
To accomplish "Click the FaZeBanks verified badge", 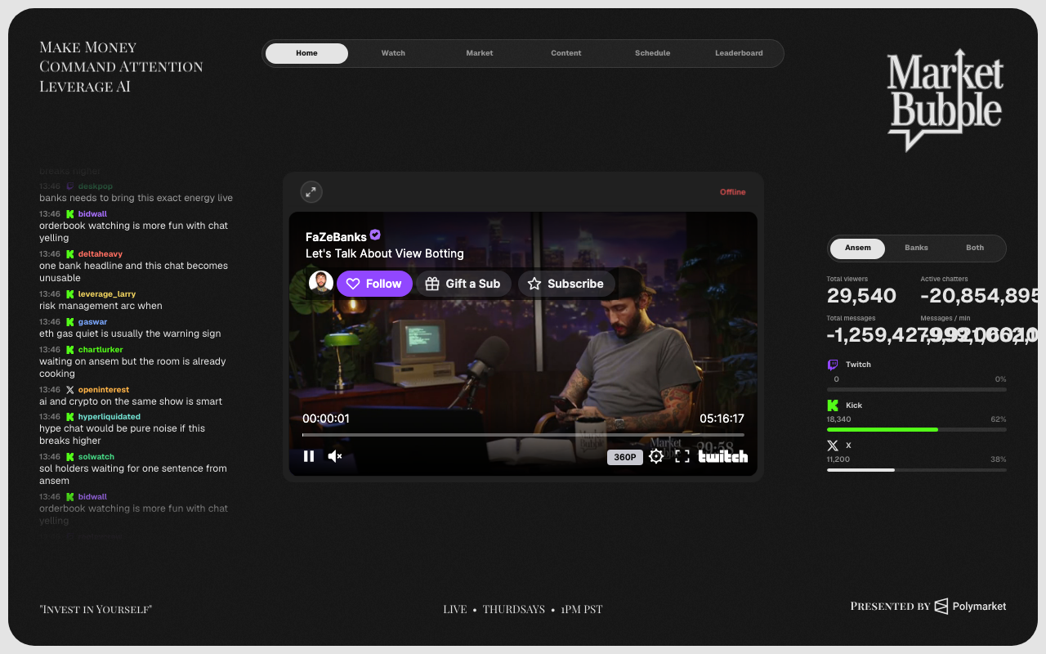I will click(x=375, y=235).
